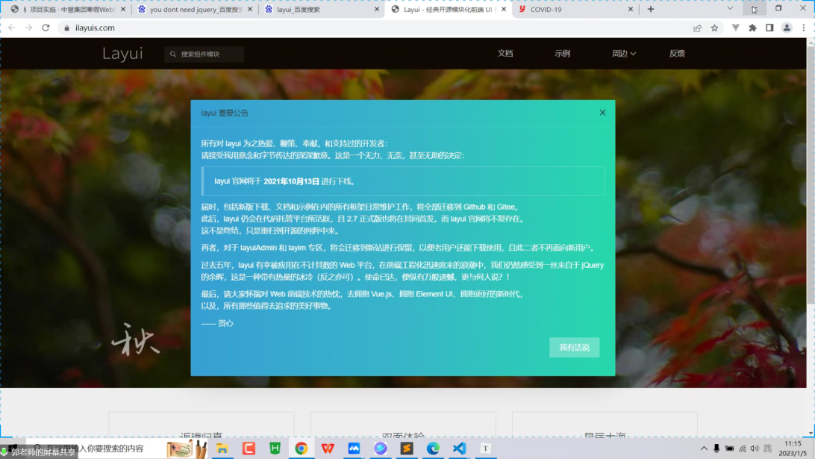
Task: Click the Layui logo
Action: click(122, 54)
